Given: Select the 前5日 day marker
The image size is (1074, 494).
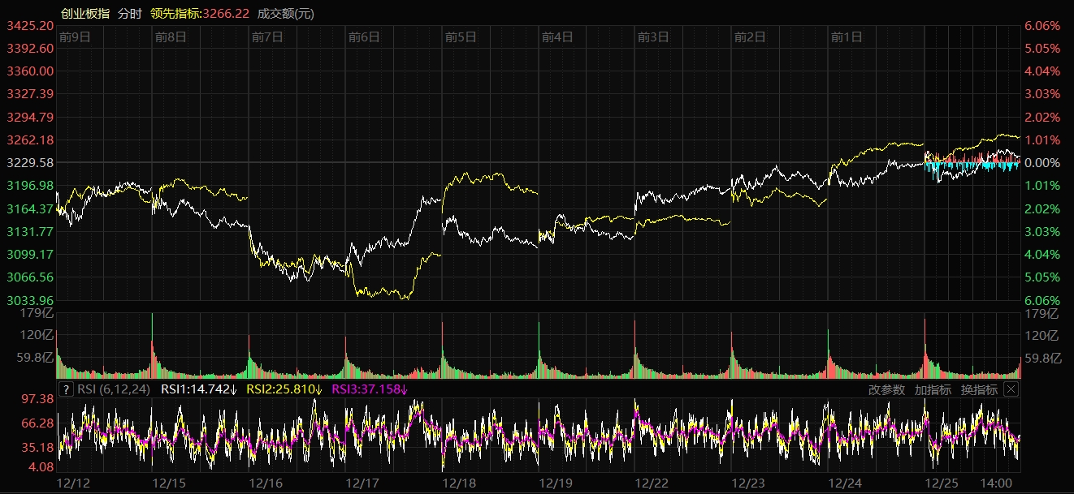Looking at the screenshot, I should pyautogui.click(x=461, y=37).
